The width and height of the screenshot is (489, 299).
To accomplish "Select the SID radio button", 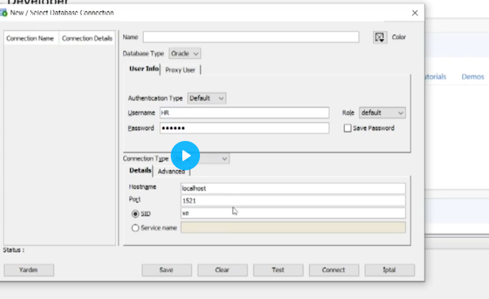I will coord(135,214).
